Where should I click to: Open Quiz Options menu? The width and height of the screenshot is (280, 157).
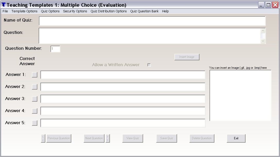(50, 11)
